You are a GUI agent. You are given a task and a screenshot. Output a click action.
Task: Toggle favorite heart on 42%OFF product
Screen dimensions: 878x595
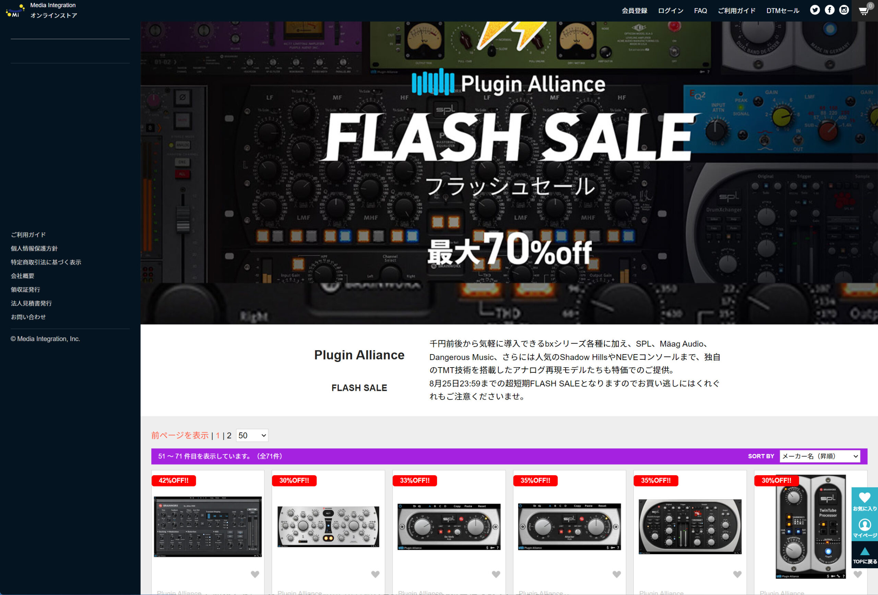coord(255,574)
